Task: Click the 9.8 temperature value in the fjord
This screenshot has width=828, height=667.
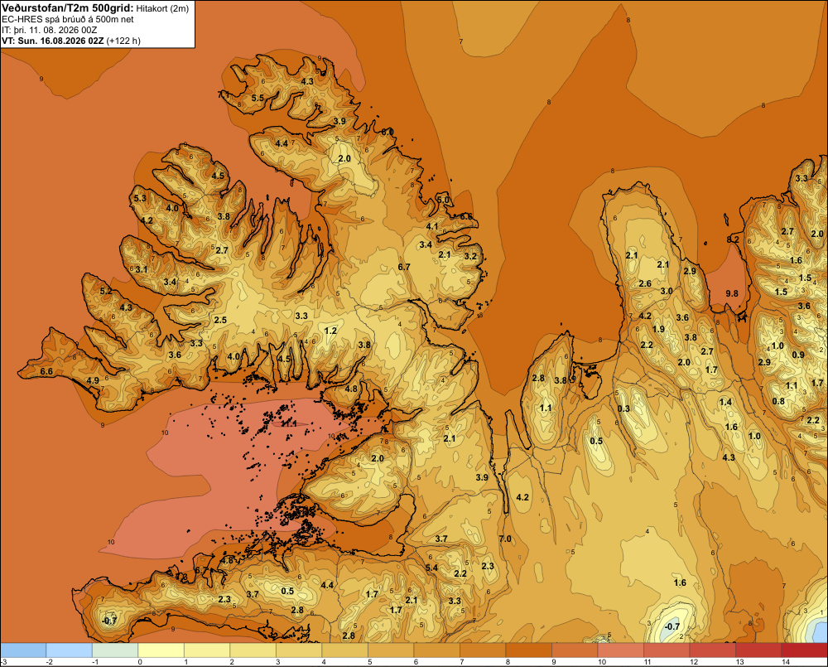Action: point(732,293)
